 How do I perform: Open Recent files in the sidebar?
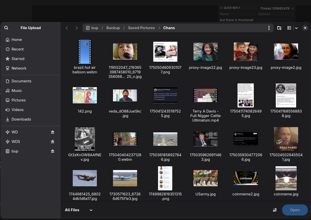point(31,49)
